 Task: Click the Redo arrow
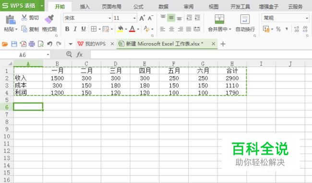(x=59, y=44)
